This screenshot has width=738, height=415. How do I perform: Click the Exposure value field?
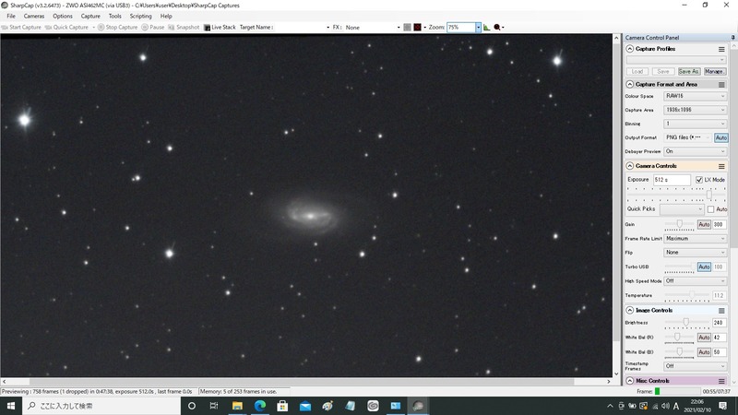672,180
